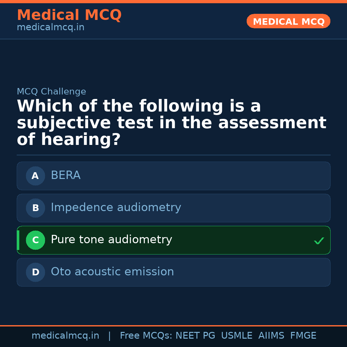Open the USMLE section
Image resolution: width=347 pixels, height=347 pixels.
tap(237, 335)
